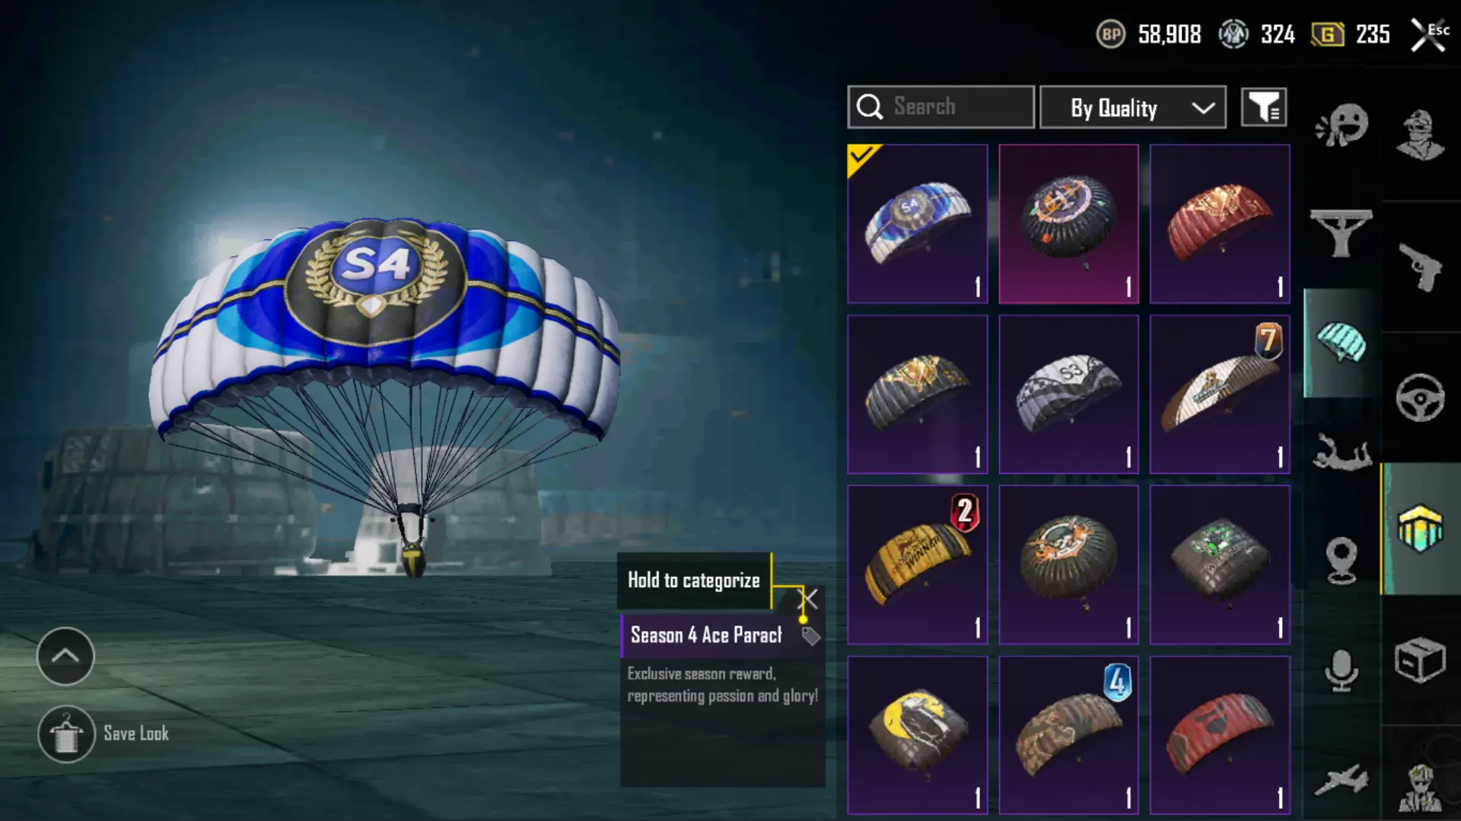Open the microphone voice pack category
Screen dimensions: 1461x821
pyautogui.click(x=1341, y=670)
